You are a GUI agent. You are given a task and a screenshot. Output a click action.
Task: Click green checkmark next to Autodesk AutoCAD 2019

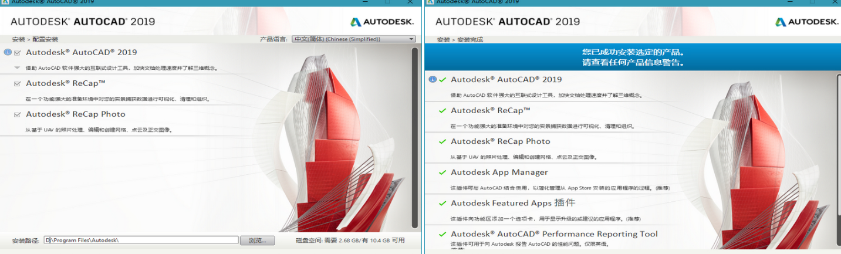443,79
